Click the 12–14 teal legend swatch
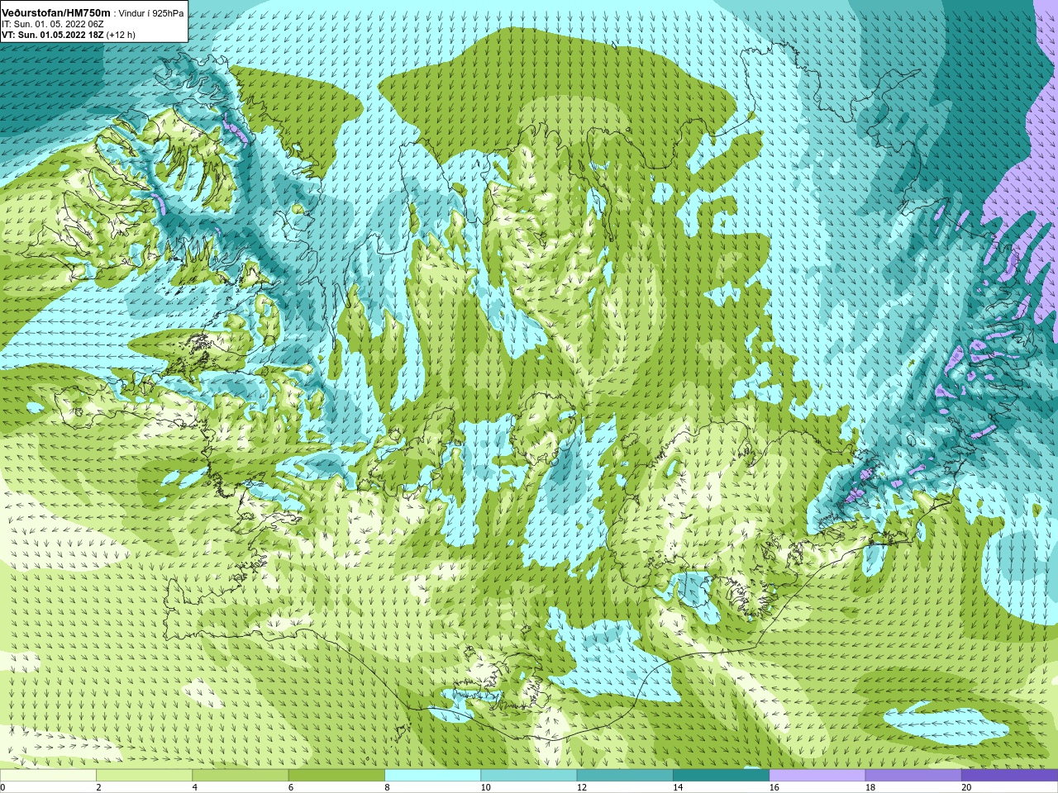1058x793 pixels. (625, 776)
